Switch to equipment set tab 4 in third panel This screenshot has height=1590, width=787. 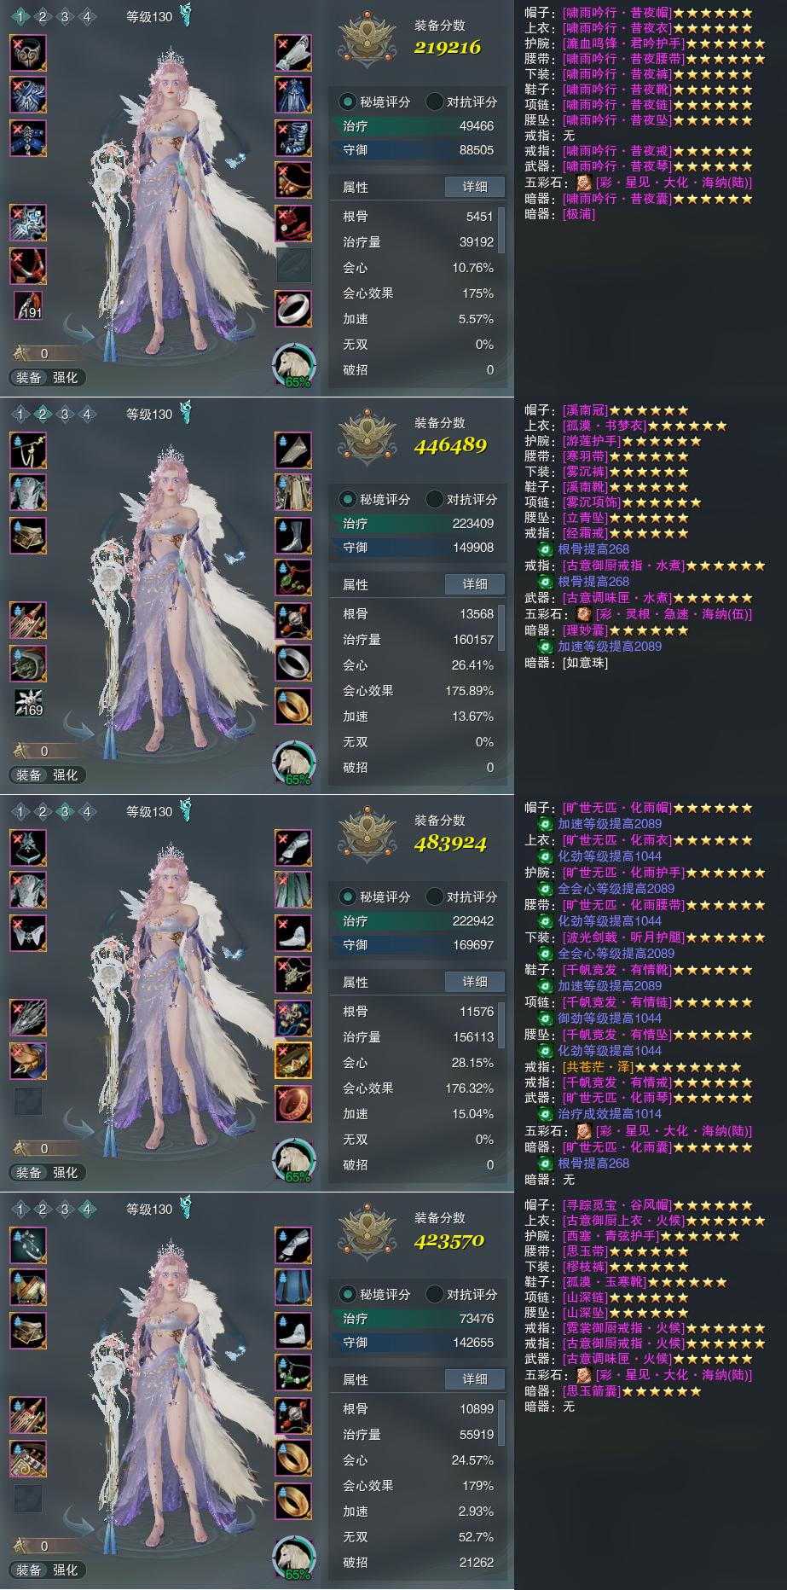(87, 811)
